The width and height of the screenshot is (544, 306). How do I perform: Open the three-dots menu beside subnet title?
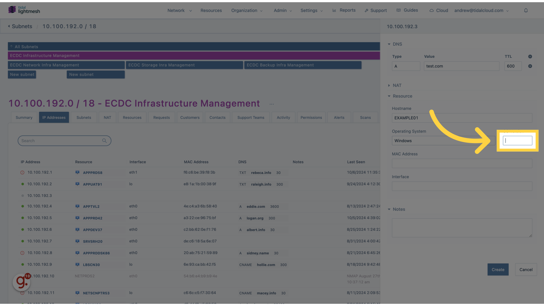(271, 104)
